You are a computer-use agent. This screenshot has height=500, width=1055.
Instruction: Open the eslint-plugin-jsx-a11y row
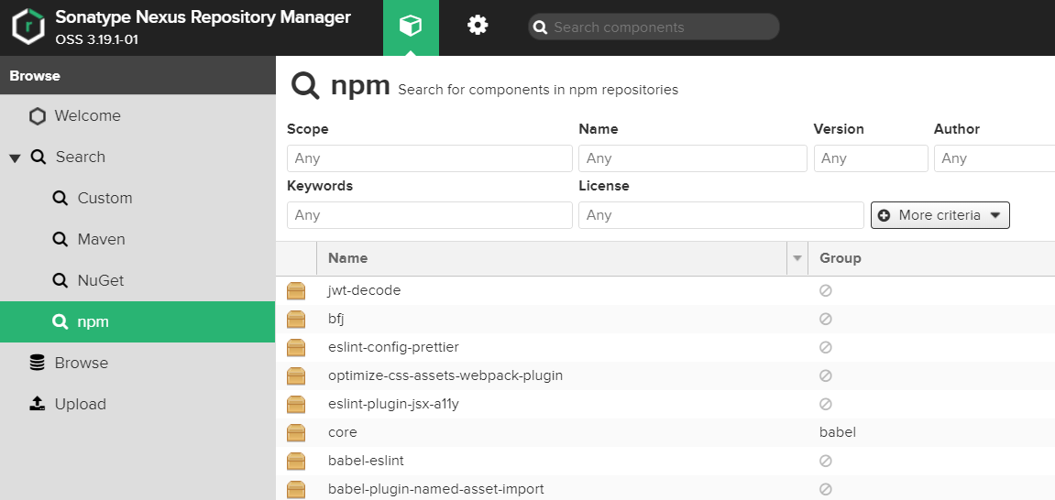click(665, 404)
